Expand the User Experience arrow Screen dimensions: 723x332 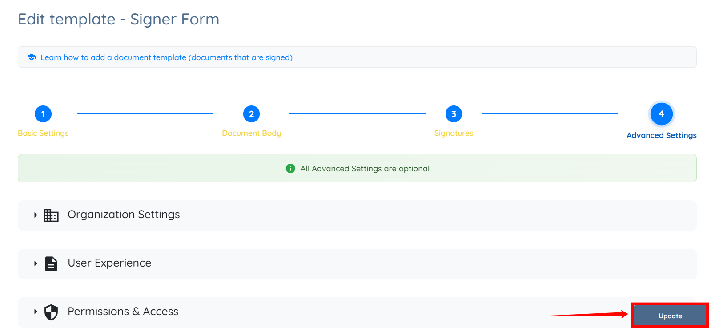[x=36, y=263]
